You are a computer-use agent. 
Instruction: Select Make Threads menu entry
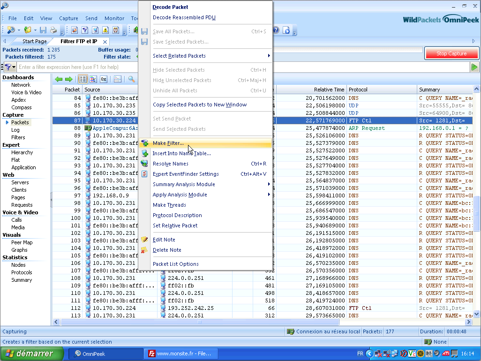tap(205, 205)
